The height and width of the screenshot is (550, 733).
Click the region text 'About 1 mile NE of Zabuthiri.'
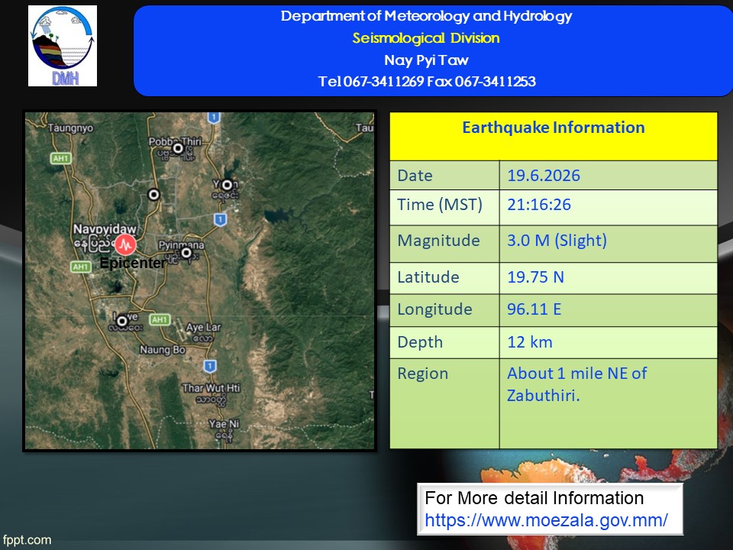click(577, 384)
